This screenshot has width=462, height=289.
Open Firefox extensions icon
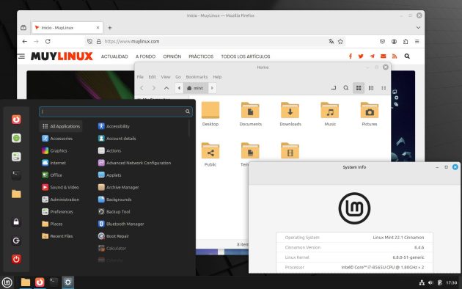pos(406,42)
